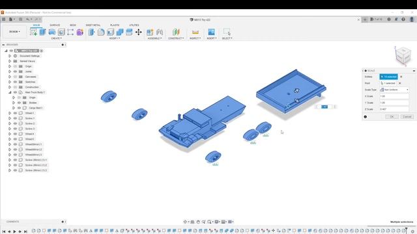The image size is (417, 234).
Task: Click the Undo arrow
Action: (x=27, y=19)
